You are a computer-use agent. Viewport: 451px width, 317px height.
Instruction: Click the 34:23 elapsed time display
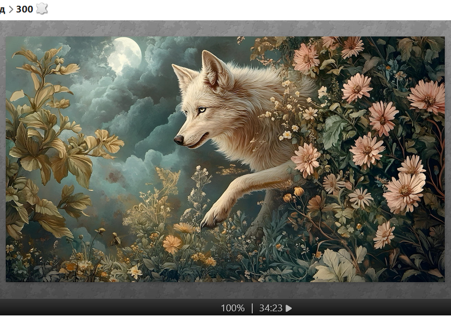271,308
